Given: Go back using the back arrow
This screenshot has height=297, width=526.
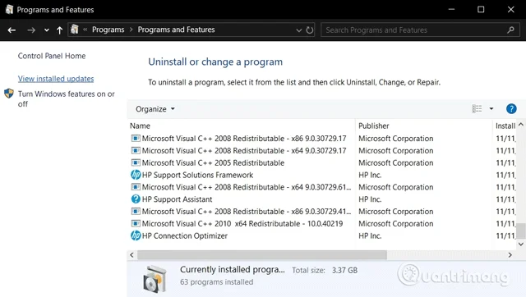Looking at the screenshot, I should pos(12,30).
